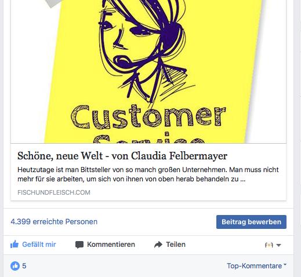Show the 5 people who liked
Viewport: 301px width, 277px height.
tap(24, 266)
